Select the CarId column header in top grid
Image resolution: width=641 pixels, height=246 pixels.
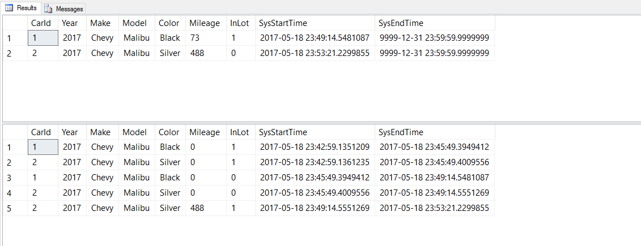[x=41, y=23]
